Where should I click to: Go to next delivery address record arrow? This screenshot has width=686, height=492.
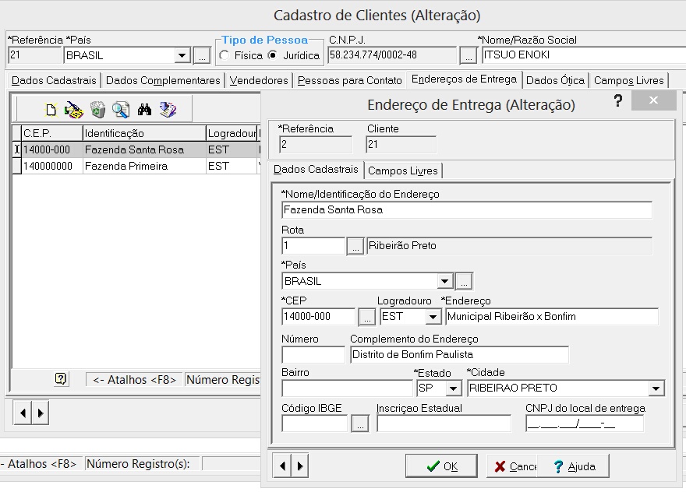click(x=299, y=466)
